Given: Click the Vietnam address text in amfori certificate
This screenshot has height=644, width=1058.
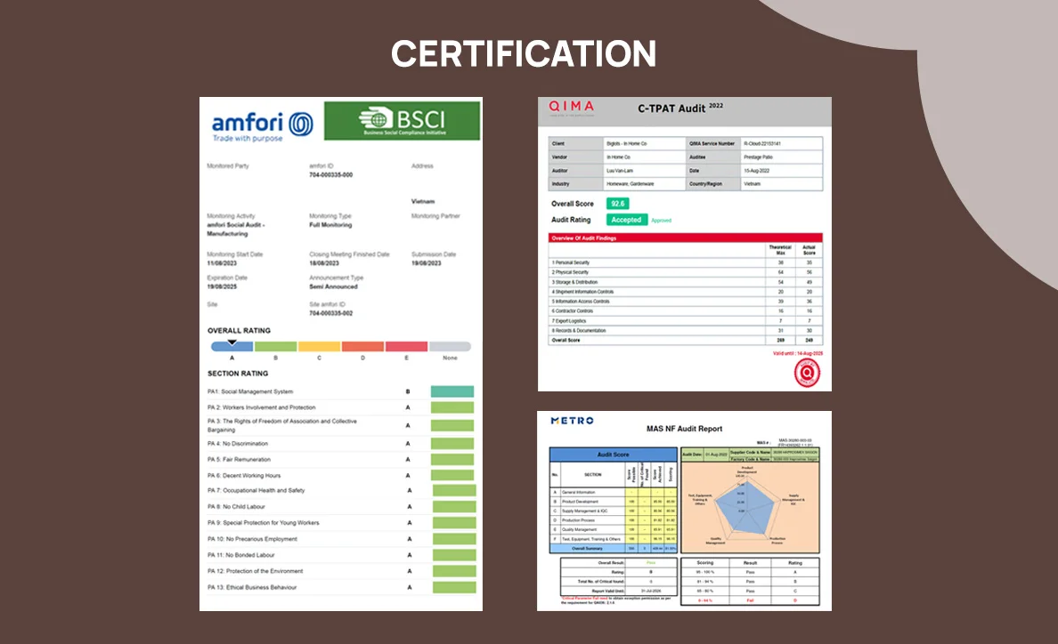Looking at the screenshot, I should pyautogui.click(x=423, y=201).
